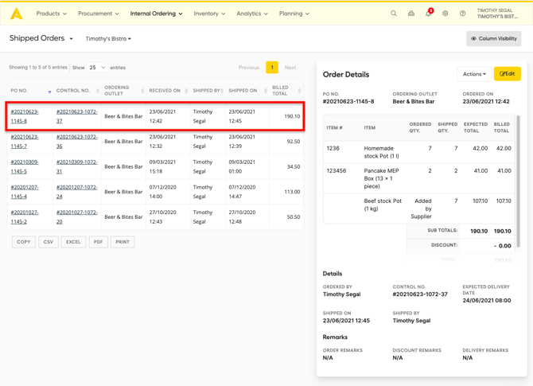Click the yellow A logo icon
Viewport: 533px width, 386px height.
coord(17,14)
